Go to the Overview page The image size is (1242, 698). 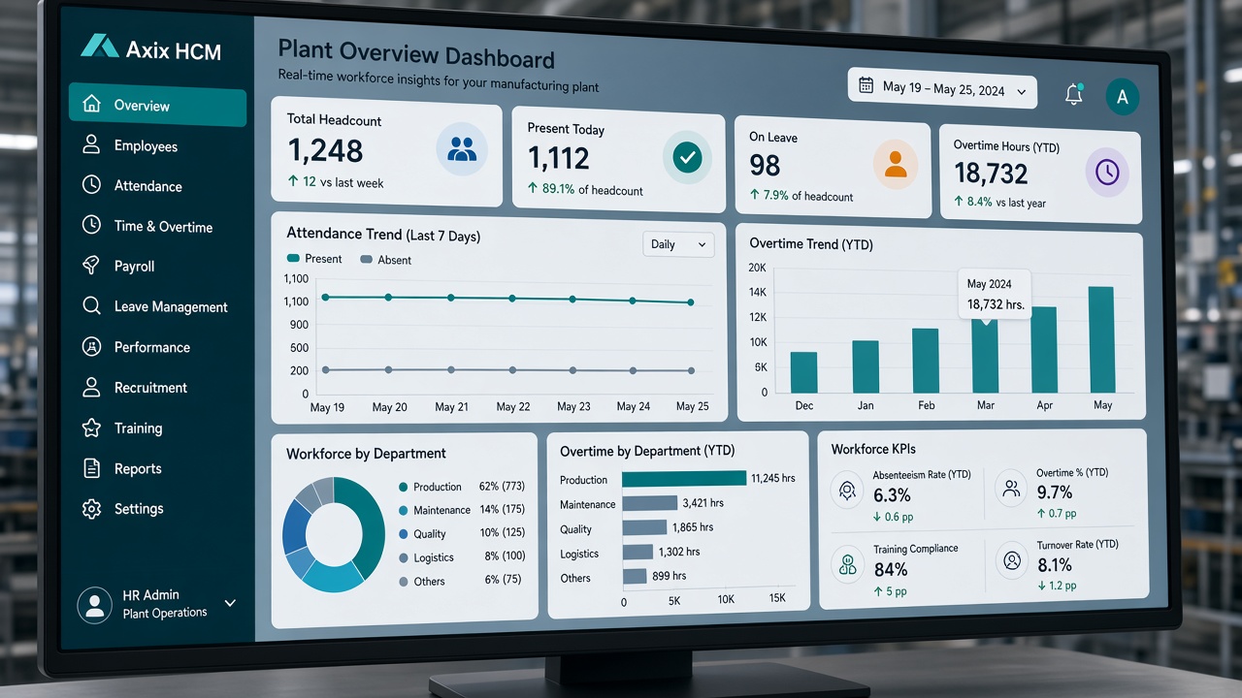tap(157, 105)
